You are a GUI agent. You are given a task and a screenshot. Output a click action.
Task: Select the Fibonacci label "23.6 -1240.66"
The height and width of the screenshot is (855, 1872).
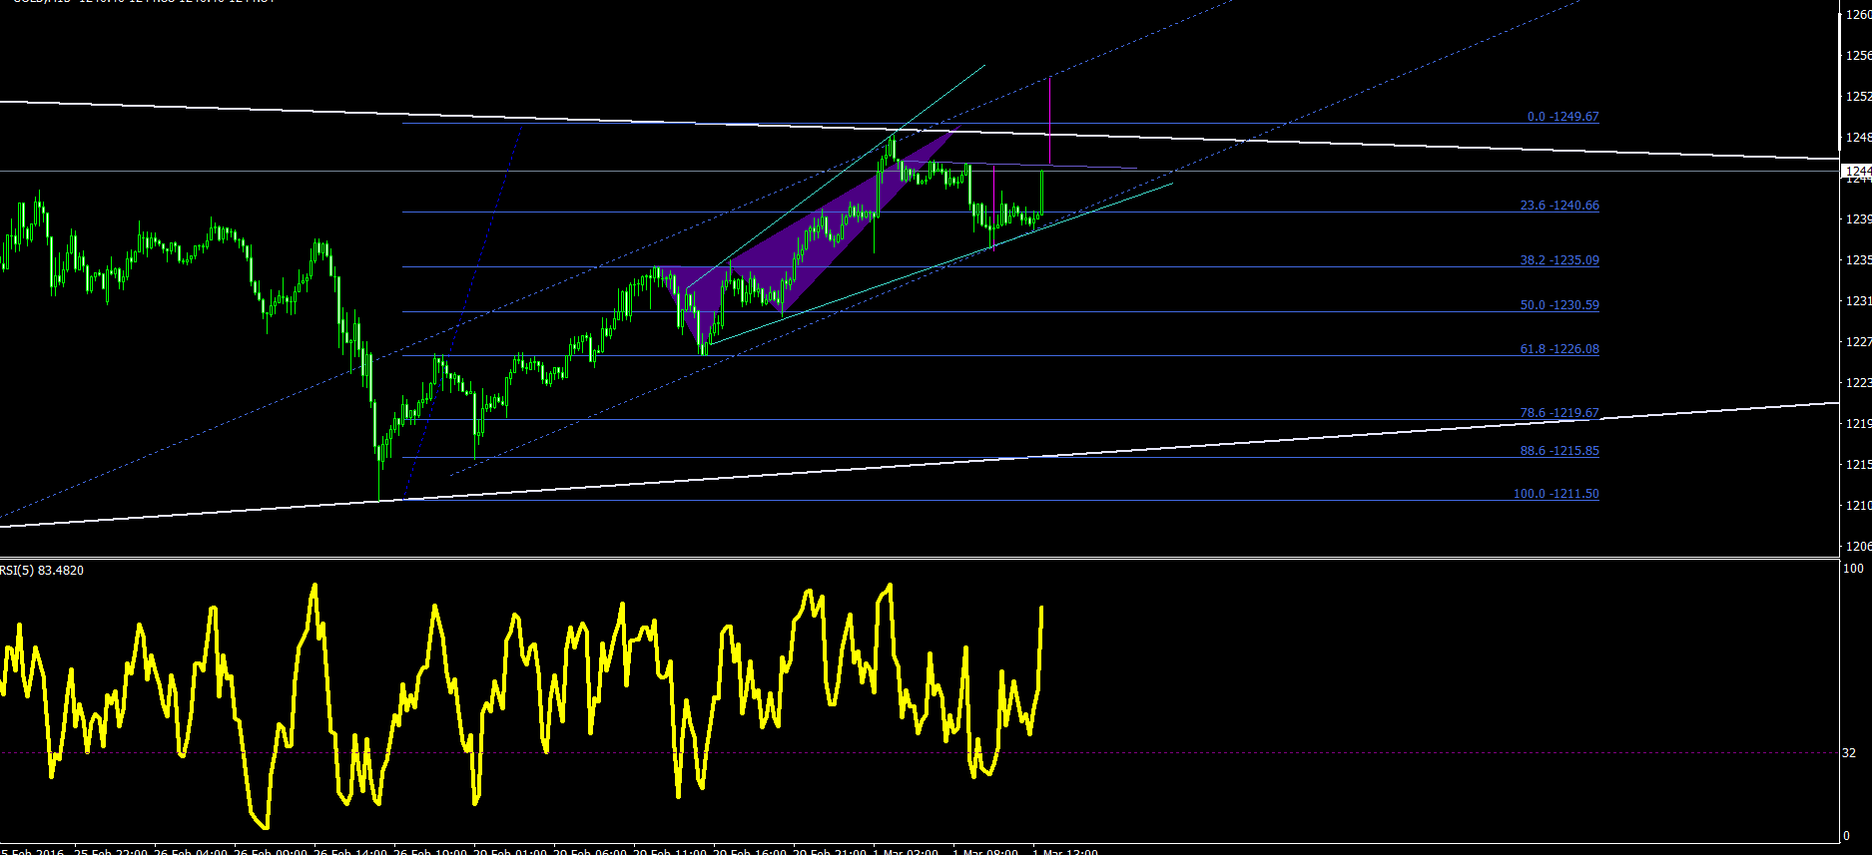click(x=1560, y=206)
